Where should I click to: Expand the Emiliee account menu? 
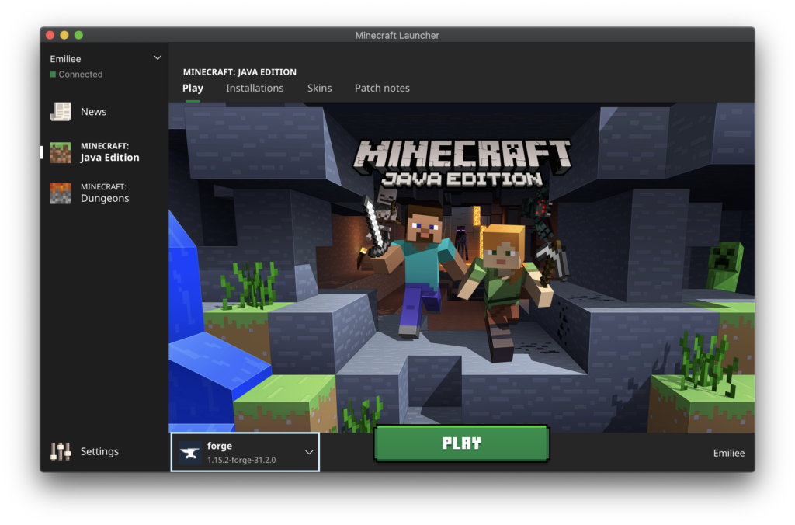(x=158, y=57)
